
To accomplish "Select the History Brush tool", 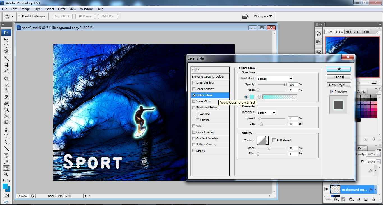I will point(6,97).
